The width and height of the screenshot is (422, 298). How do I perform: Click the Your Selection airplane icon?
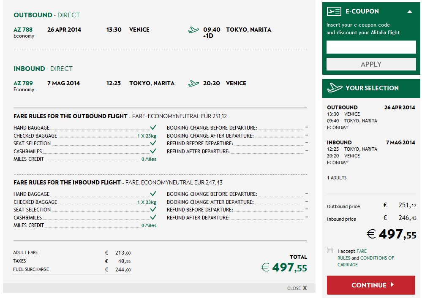coord(335,88)
